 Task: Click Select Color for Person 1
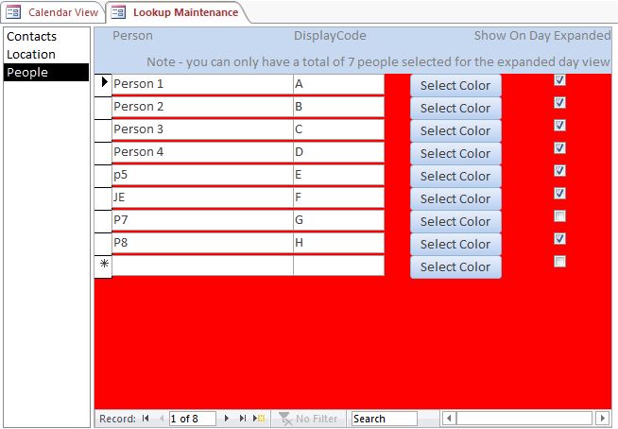[455, 85]
